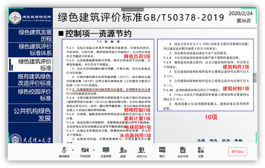Image resolution: width=265 pixels, height=168 pixels.
Task: Click the Leave Meeting (离开会议) button
Action: [x=237, y=151]
